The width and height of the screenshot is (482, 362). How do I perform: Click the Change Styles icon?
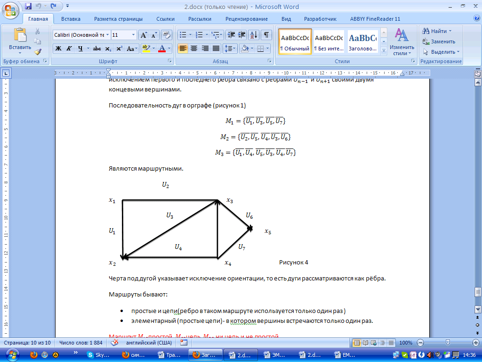coord(402,35)
